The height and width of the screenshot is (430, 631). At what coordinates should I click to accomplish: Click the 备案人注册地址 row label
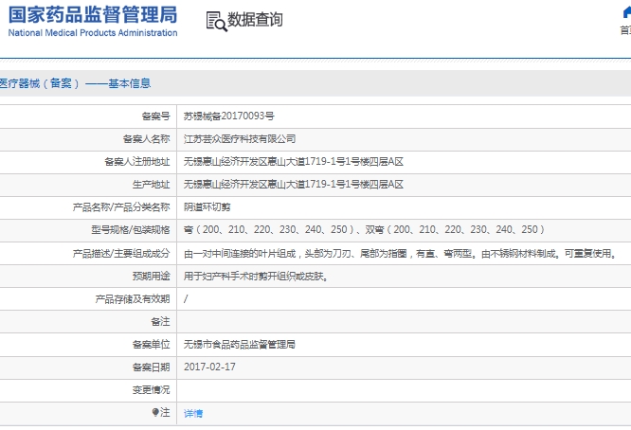click(x=137, y=162)
